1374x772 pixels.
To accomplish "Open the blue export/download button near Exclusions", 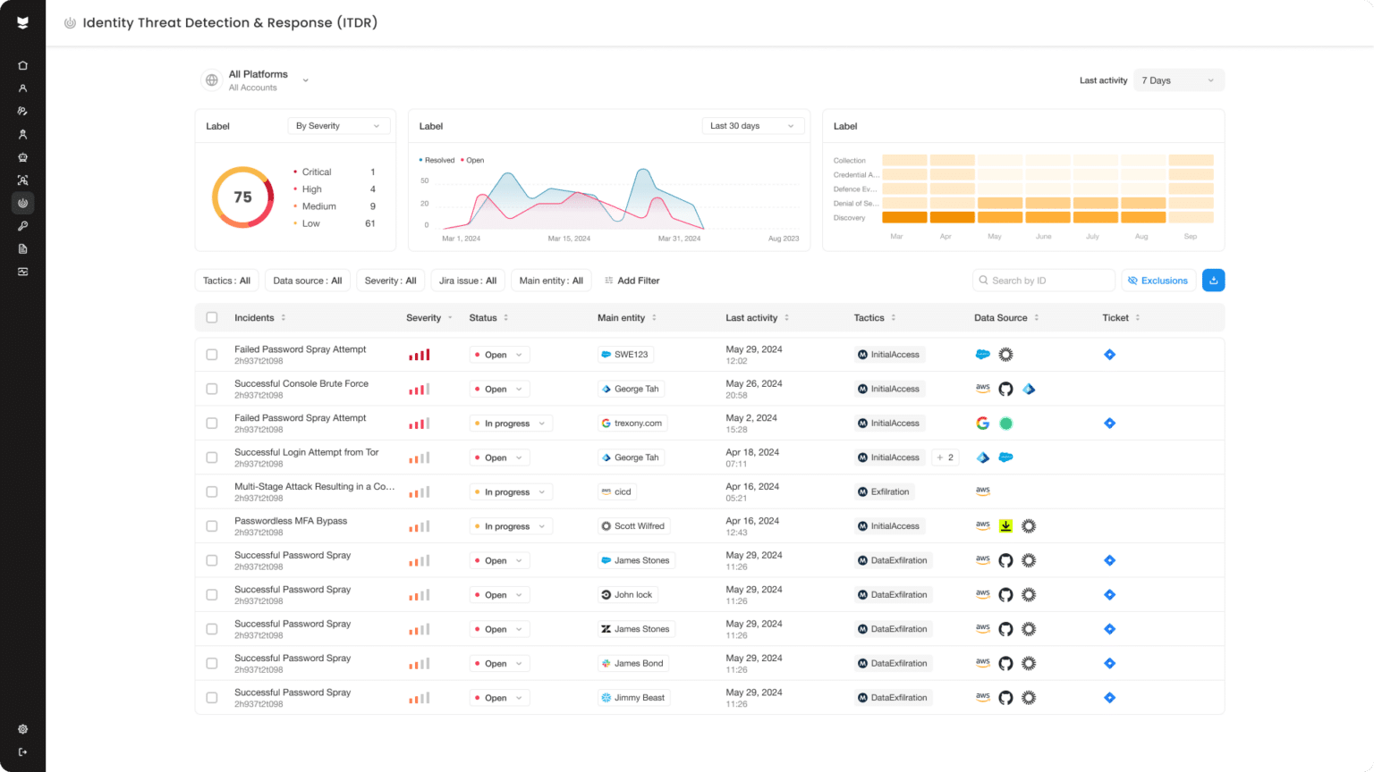I will point(1213,280).
